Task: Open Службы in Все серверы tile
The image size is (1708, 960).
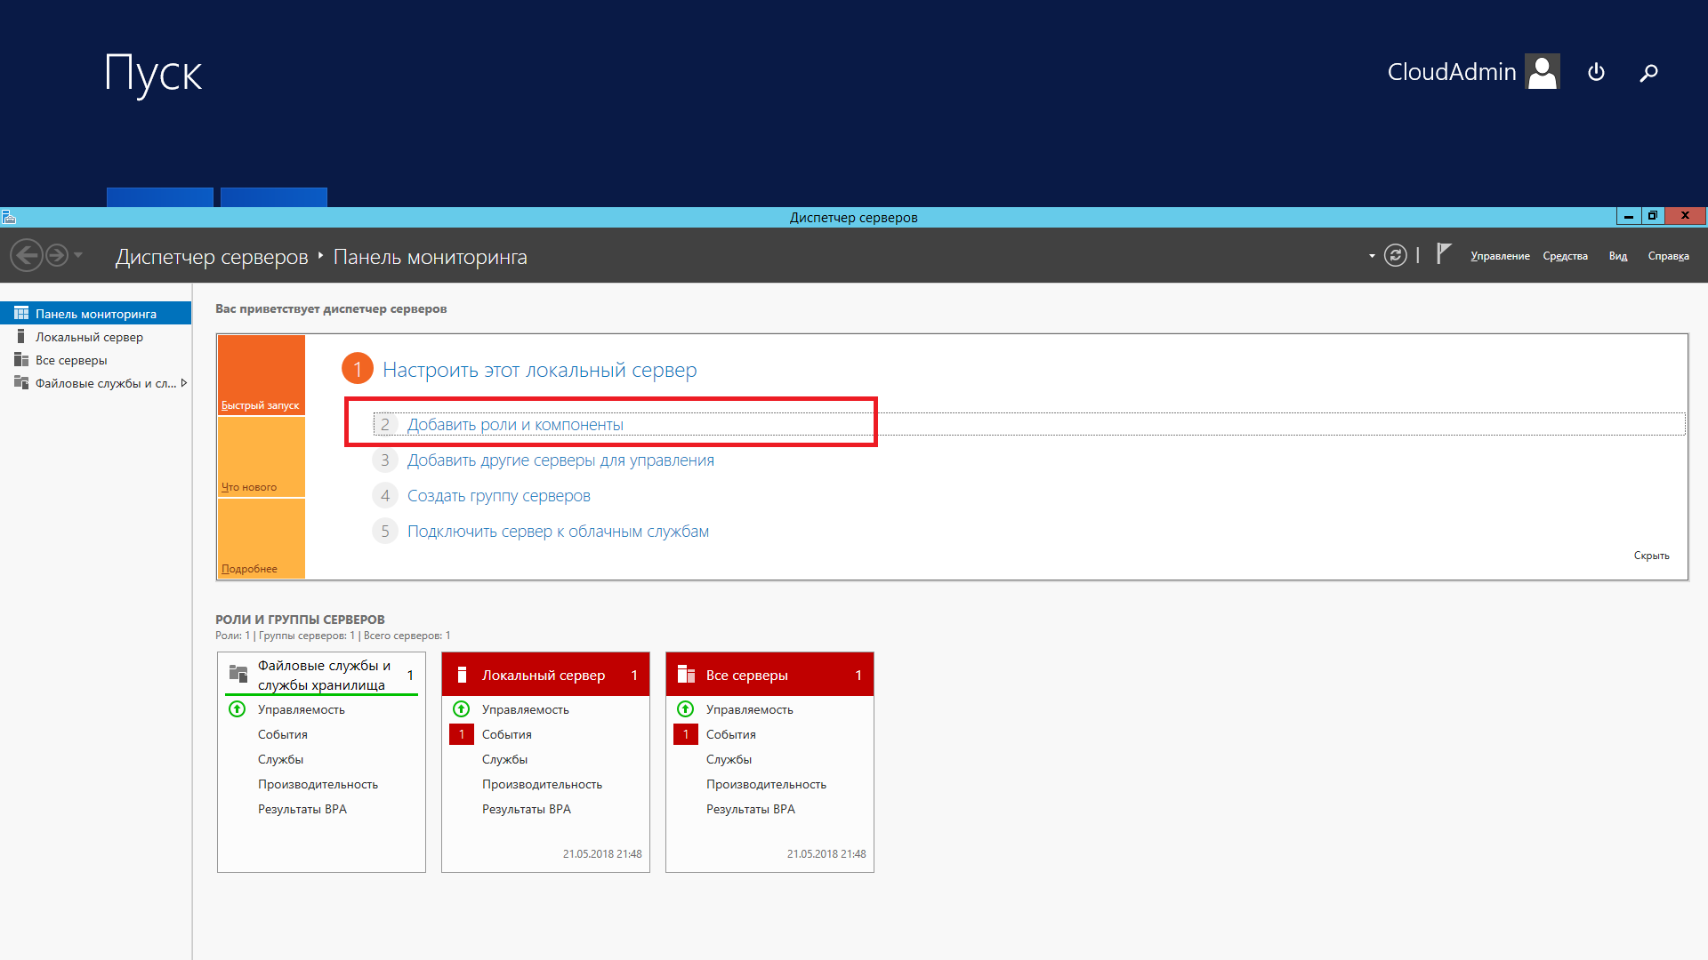Action: 729,759
